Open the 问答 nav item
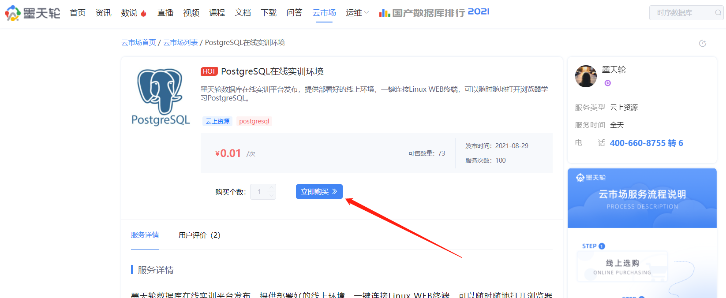 tap(294, 13)
